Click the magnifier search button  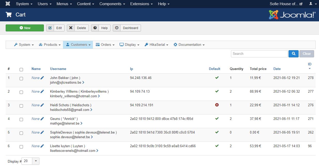[293, 54]
